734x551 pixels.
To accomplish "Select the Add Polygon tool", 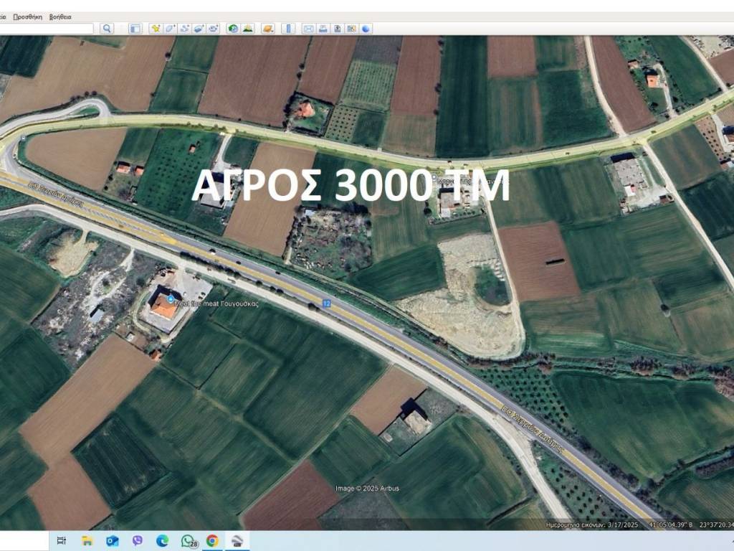I will (170, 29).
